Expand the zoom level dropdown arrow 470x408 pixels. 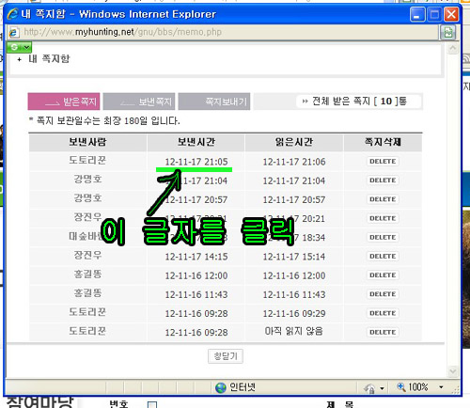tap(441, 387)
